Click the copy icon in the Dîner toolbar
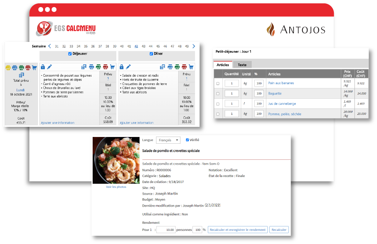 [x=162, y=67]
